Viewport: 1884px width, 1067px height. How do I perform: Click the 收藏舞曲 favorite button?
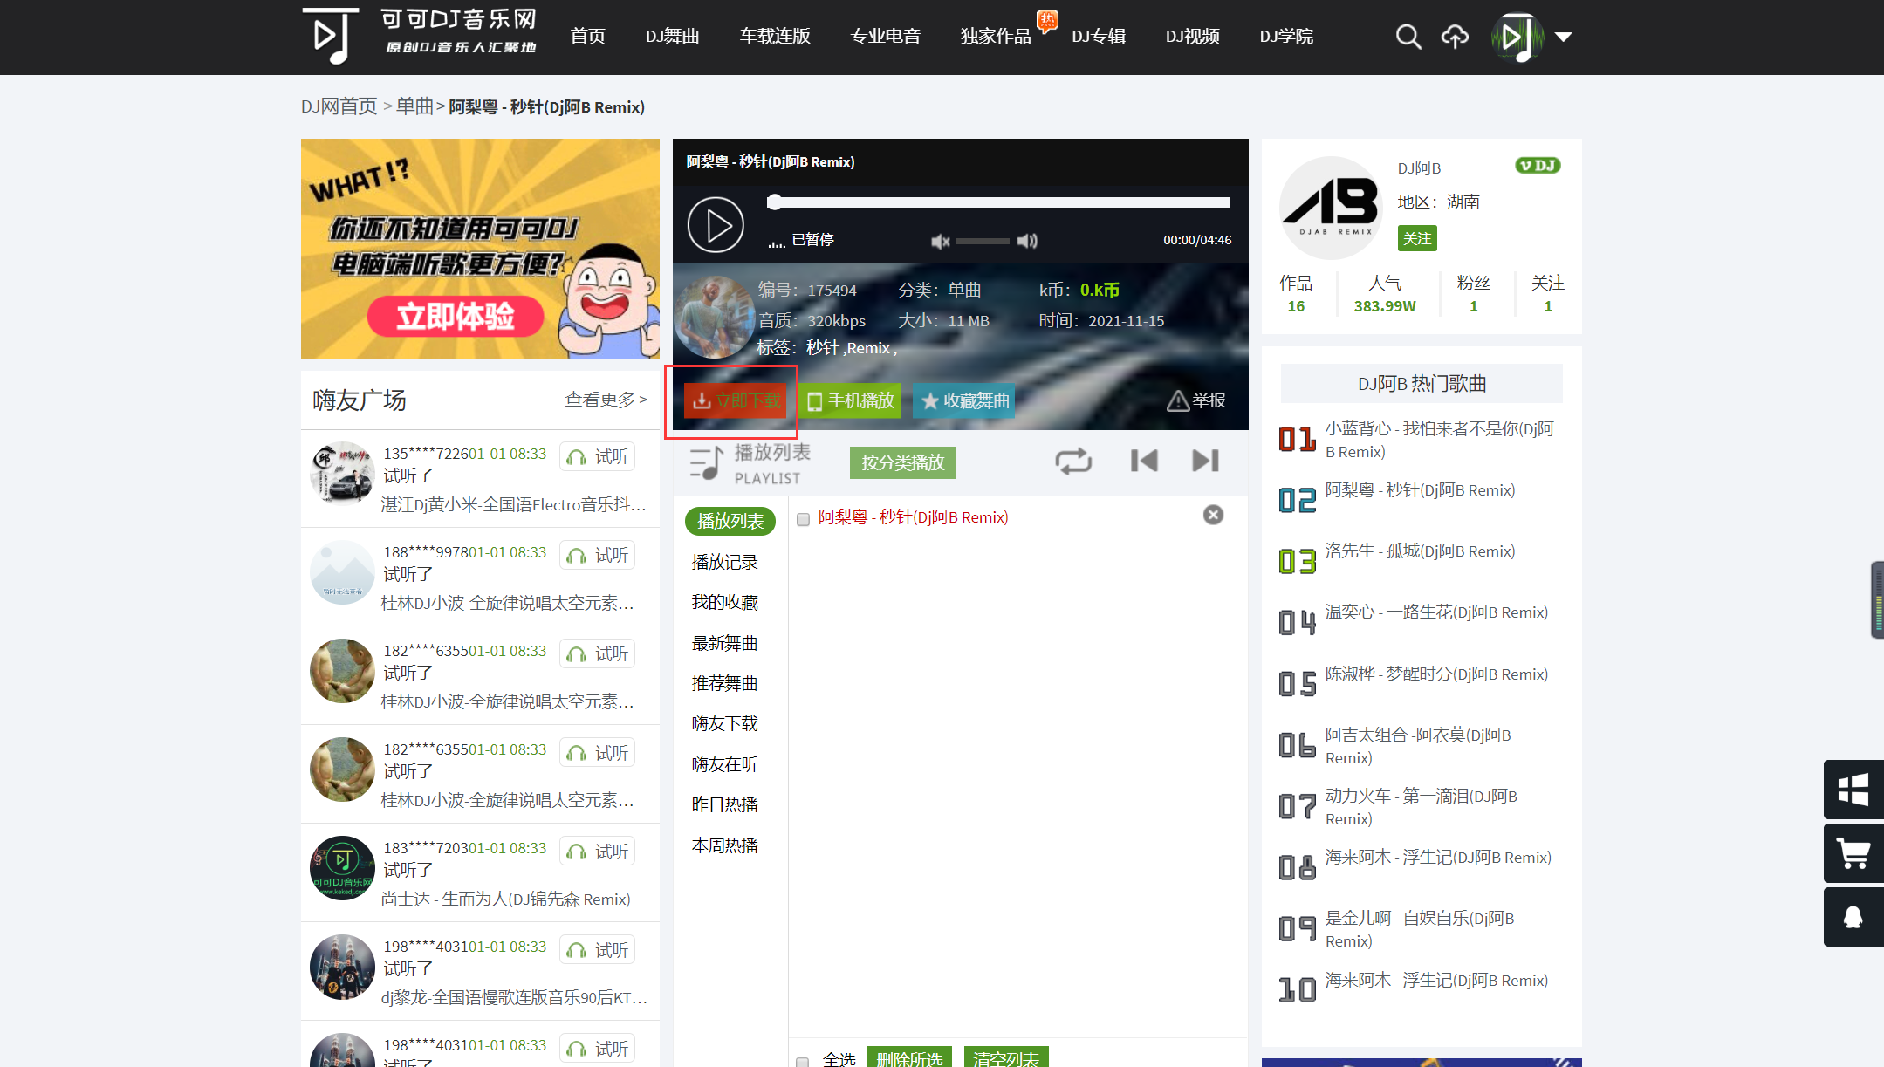click(964, 400)
